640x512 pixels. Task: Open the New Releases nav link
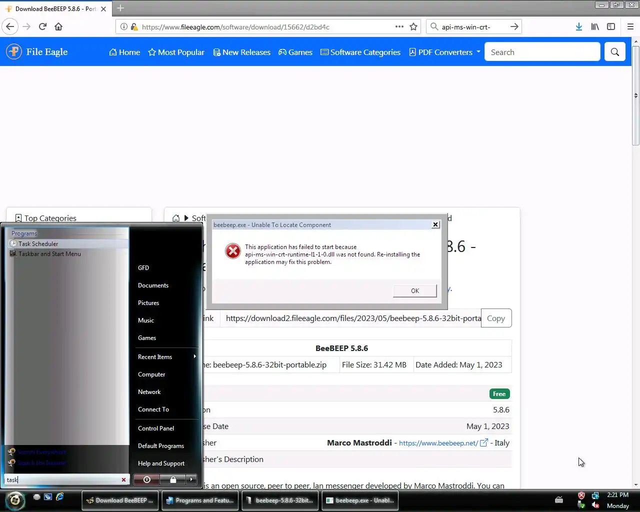pos(241,52)
